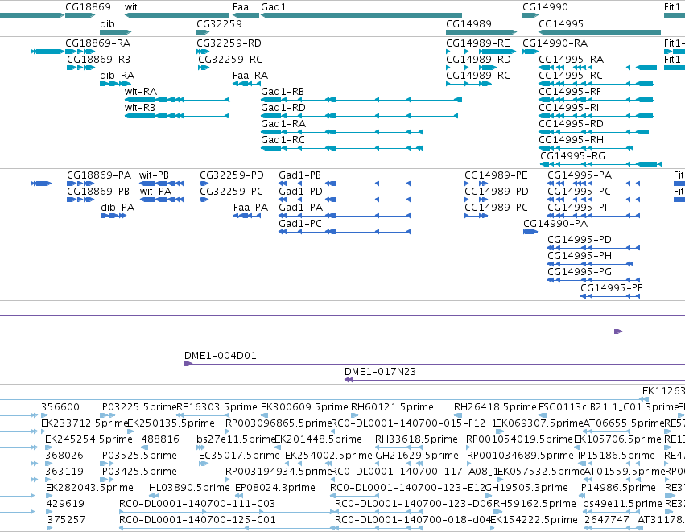This screenshot has width=685, height=532.
Task: Select protein CG32259-PD
Action: click(x=204, y=184)
